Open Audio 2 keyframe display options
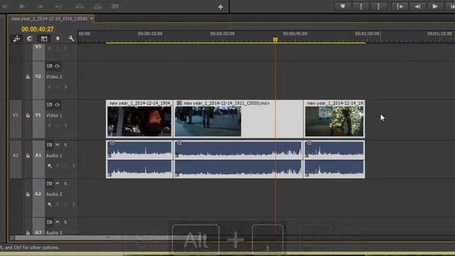 point(50,204)
